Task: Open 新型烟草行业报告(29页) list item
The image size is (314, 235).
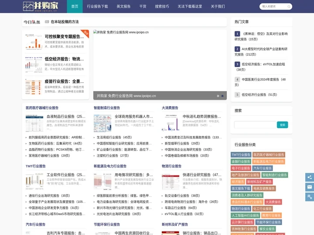Action: tap(182, 144)
